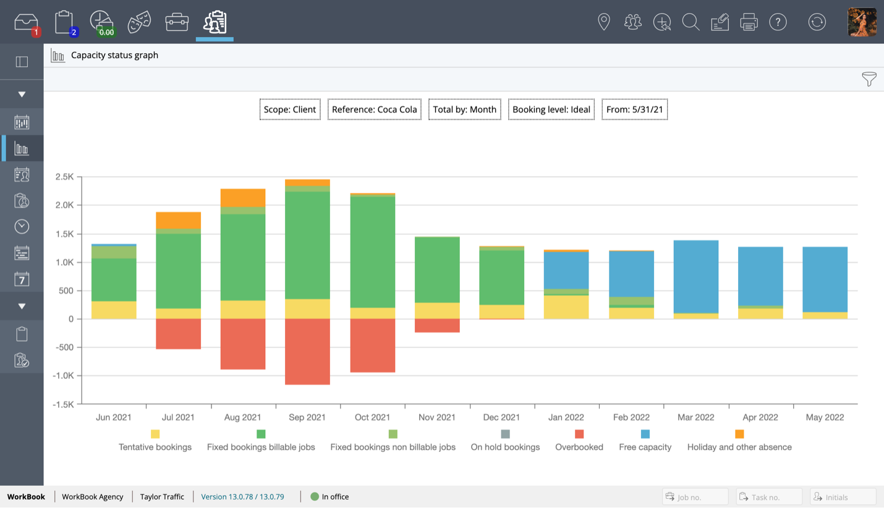The image size is (884, 510).
Task: Open the briefcase jobs module
Action: click(177, 23)
